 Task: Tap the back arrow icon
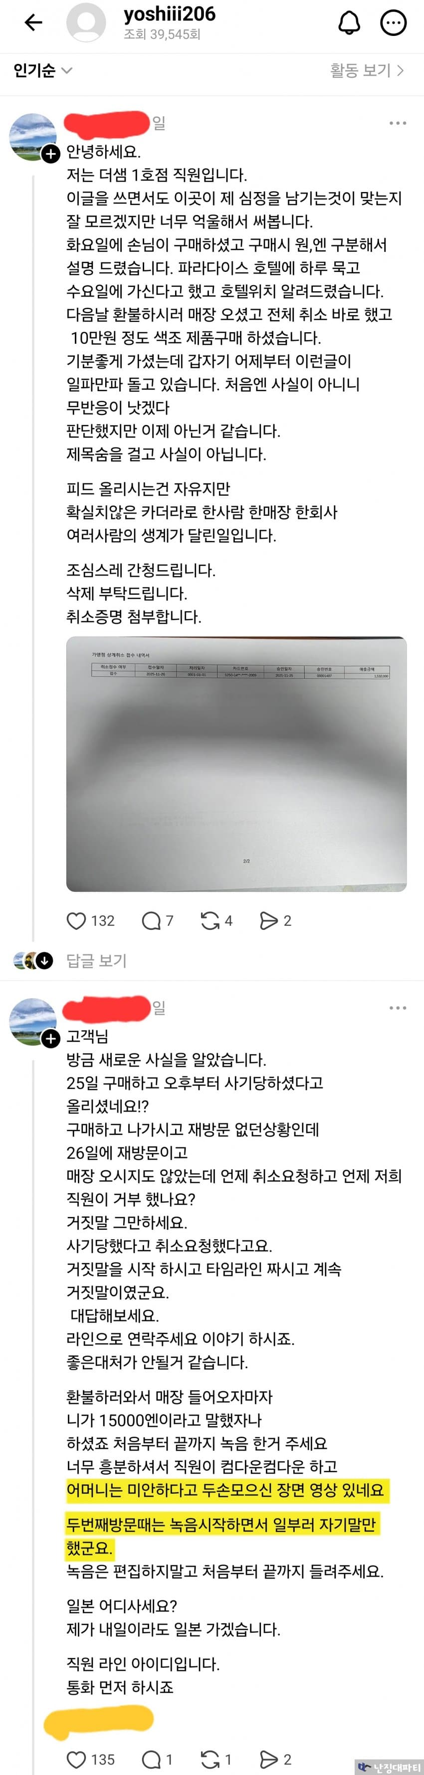33,23
